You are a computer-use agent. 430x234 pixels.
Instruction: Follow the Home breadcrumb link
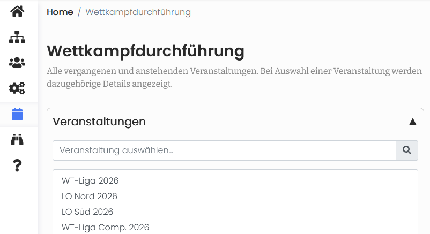click(x=60, y=12)
